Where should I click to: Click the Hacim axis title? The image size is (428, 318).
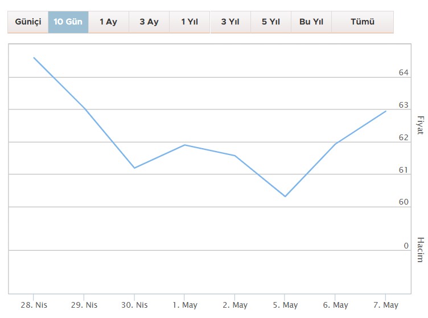420,250
